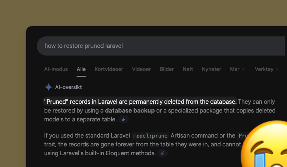
Task: Open the Verktøy dropdown menu
Action: (x=266, y=69)
